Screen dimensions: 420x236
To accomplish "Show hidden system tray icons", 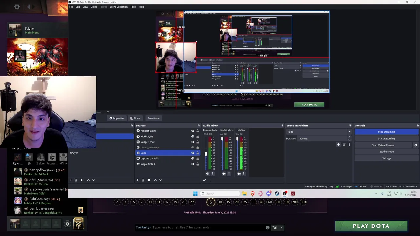I will [376, 193].
